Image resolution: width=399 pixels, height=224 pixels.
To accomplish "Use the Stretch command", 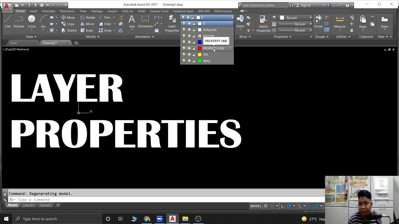I will [x=69, y=30].
